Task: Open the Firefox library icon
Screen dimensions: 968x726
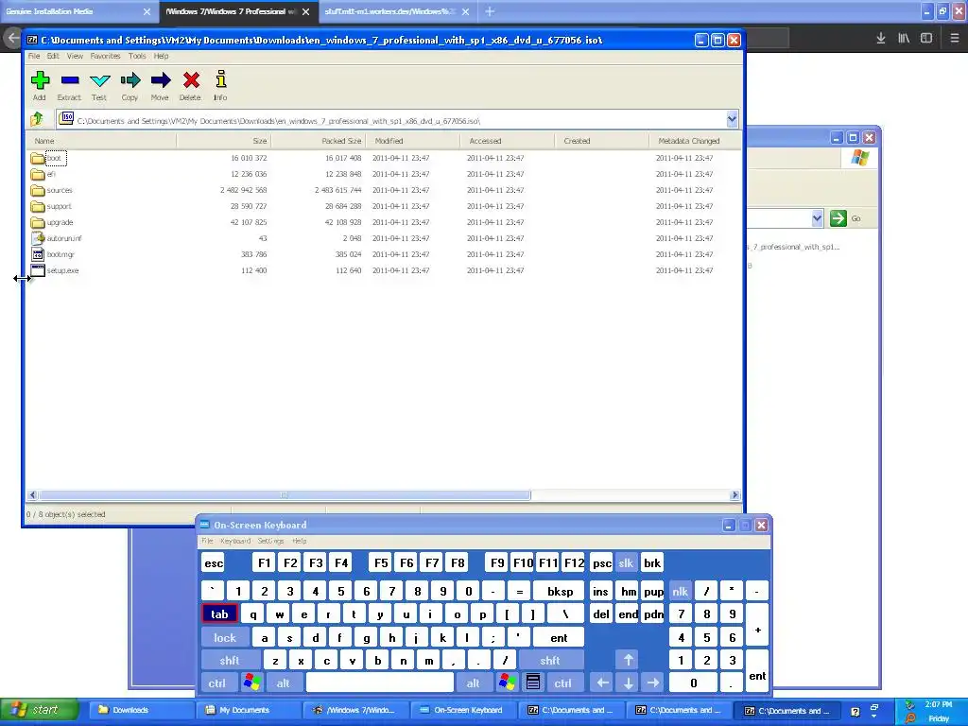Action: pos(904,38)
